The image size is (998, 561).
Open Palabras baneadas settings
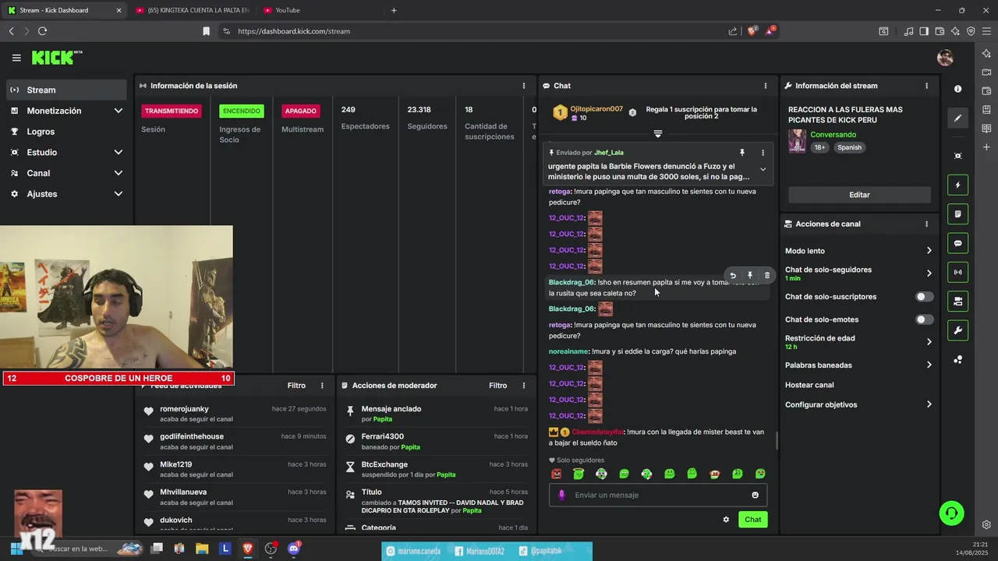coord(858,365)
